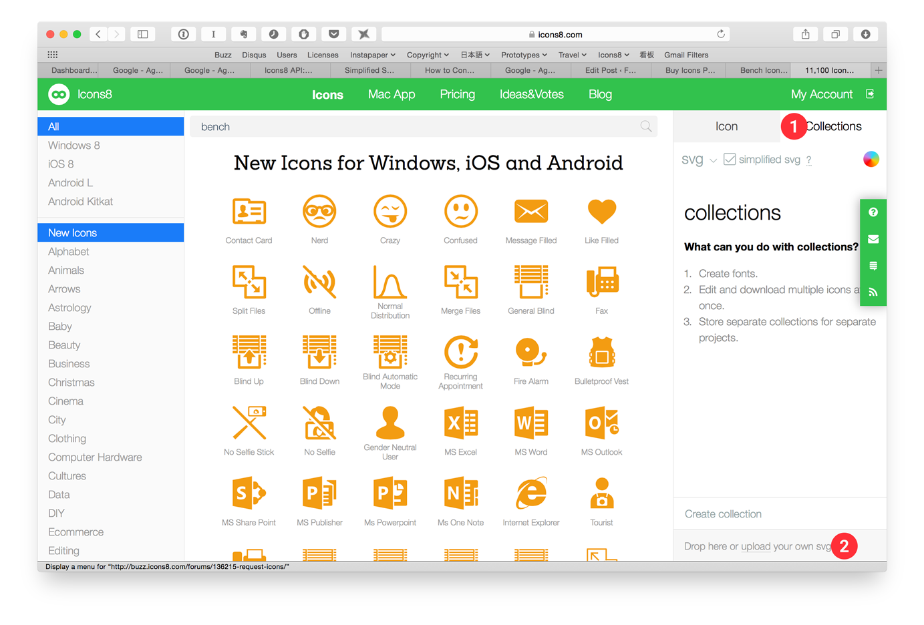Click Create collection
924x625 pixels.
[723, 513]
